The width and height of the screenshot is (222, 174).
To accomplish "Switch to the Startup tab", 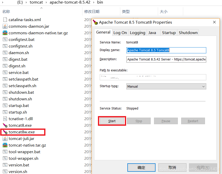I will tap(169, 33).
